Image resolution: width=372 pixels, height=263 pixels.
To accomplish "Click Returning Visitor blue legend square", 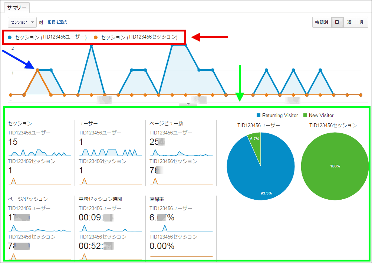I will click(259, 116).
